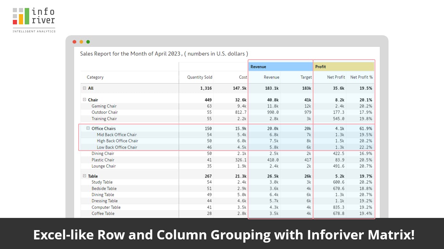Click the Sales Report title text
Image resolution: width=444 pixels, height=249 pixels.
pos(164,54)
